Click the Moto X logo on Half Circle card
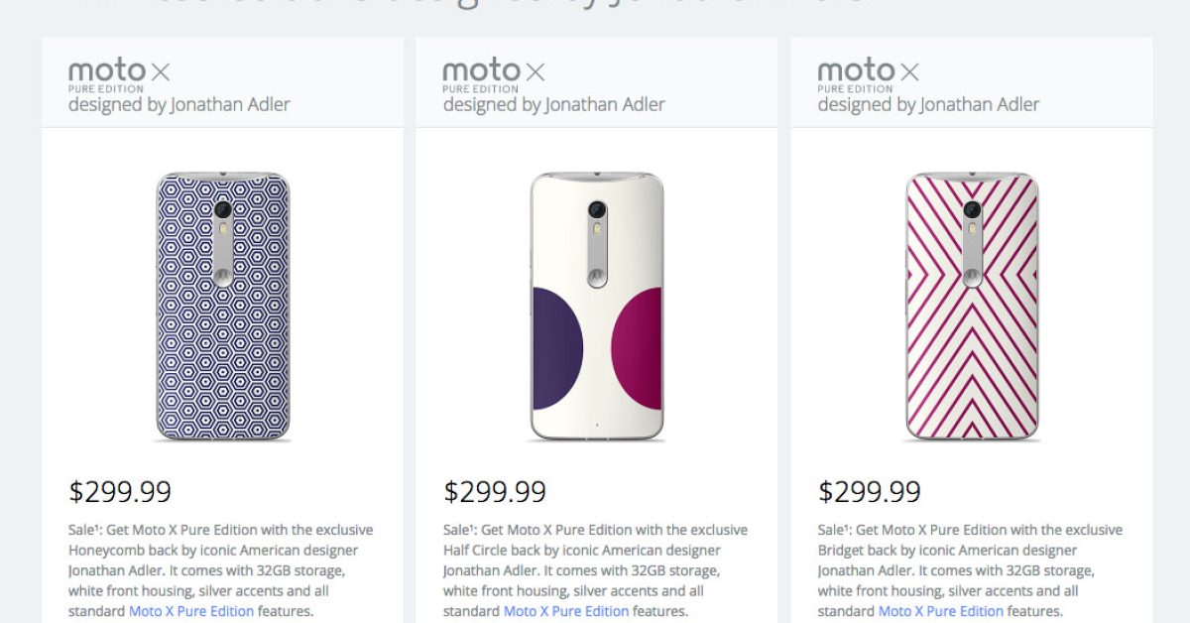This screenshot has width=1190, height=623. click(x=494, y=72)
